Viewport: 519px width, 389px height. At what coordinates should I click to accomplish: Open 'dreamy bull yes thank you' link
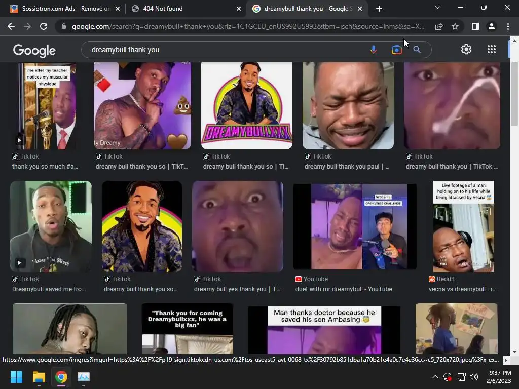point(237,289)
